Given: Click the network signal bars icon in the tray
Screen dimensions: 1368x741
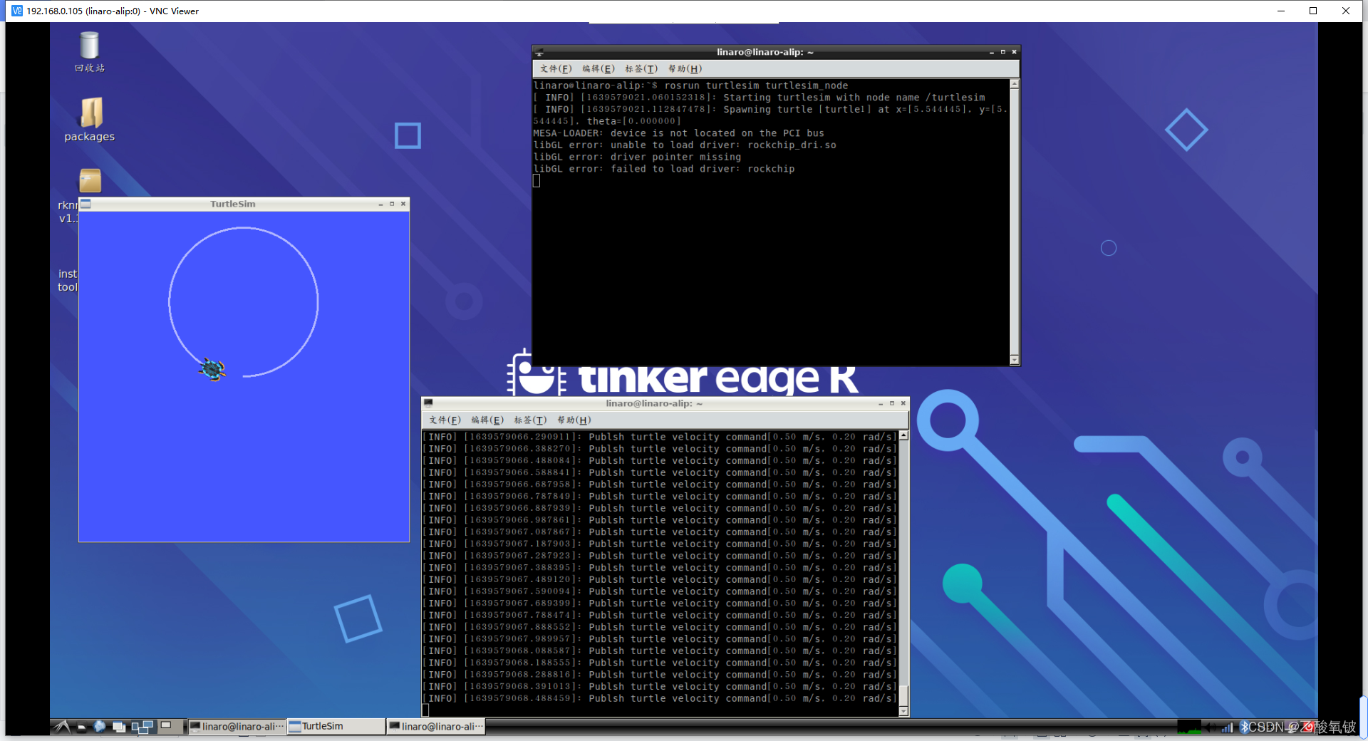Looking at the screenshot, I should [1228, 727].
